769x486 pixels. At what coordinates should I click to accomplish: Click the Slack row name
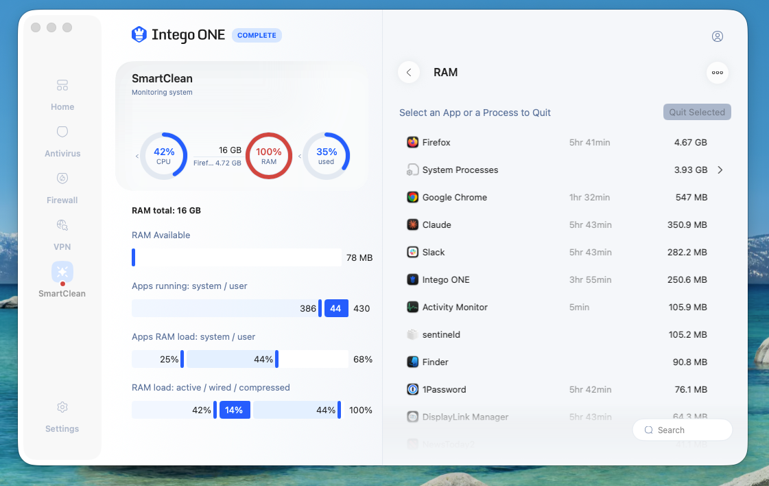[x=434, y=253]
